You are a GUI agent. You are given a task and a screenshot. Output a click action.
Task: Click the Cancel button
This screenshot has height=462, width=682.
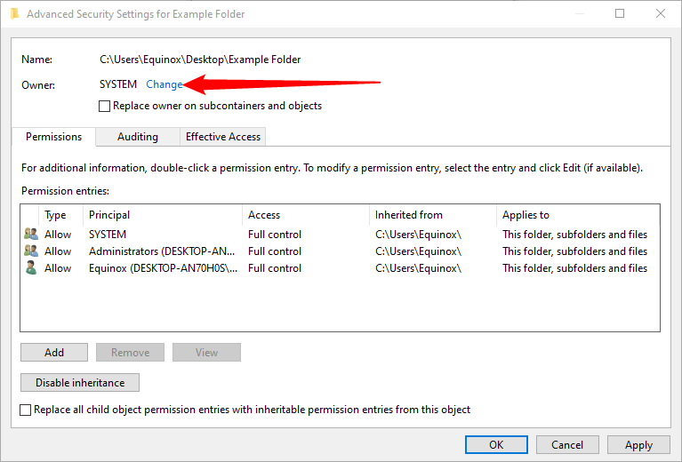click(567, 445)
